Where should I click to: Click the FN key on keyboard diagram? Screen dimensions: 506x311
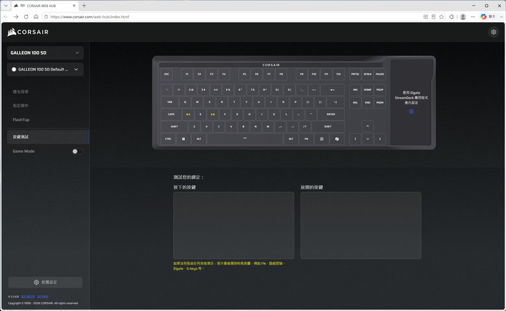point(306,139)
